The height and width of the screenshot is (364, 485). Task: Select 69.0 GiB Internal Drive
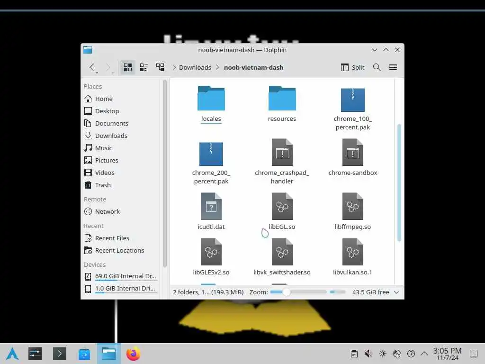(x=121, y=276)
